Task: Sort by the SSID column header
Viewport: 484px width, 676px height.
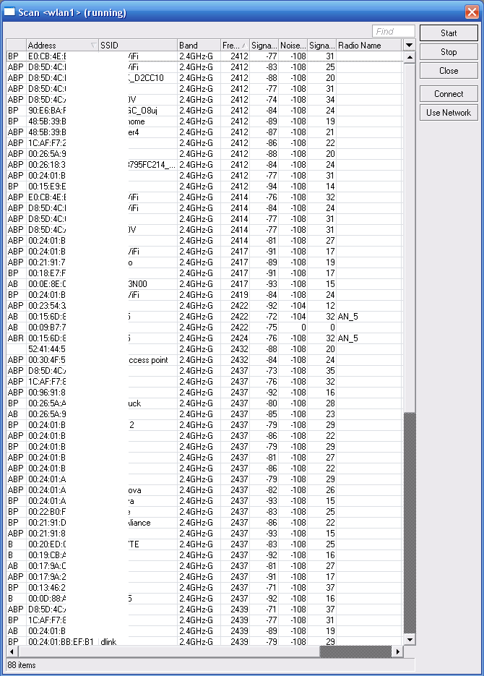Action: [x=138, y=46]
